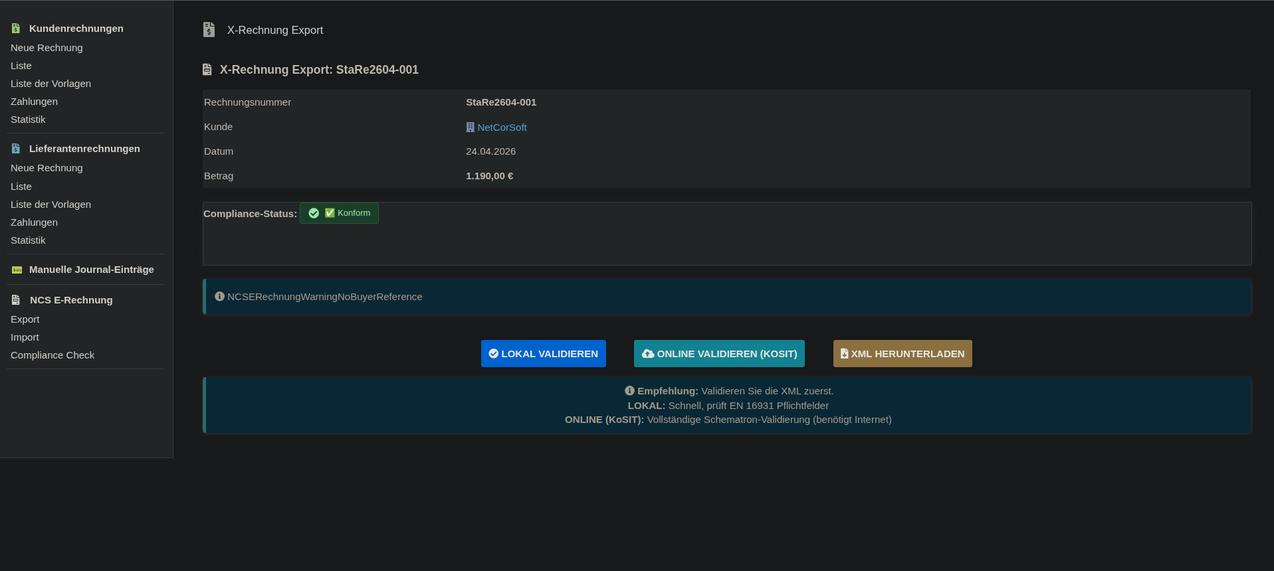The width and height of the screenshot is (1274, 571).
Task: Click the info icon beside Empfehlung
Action: pos(629,391)
